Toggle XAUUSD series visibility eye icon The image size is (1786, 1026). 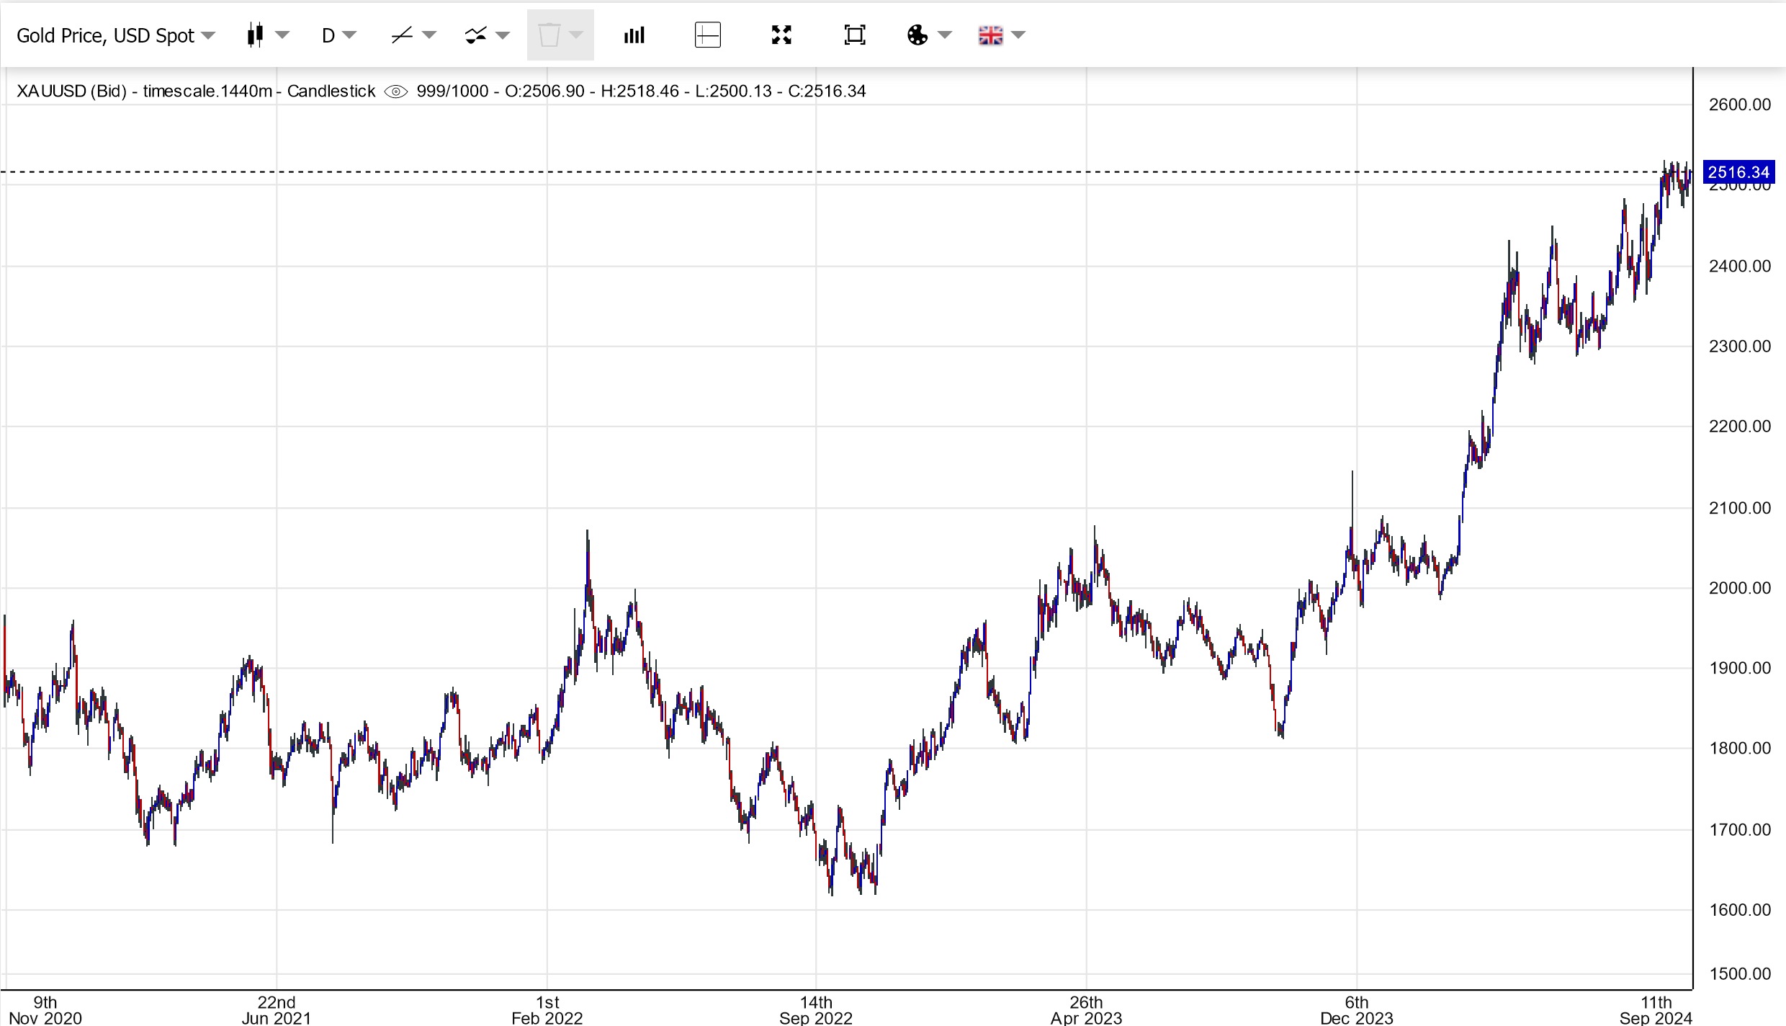click(396, 92)
